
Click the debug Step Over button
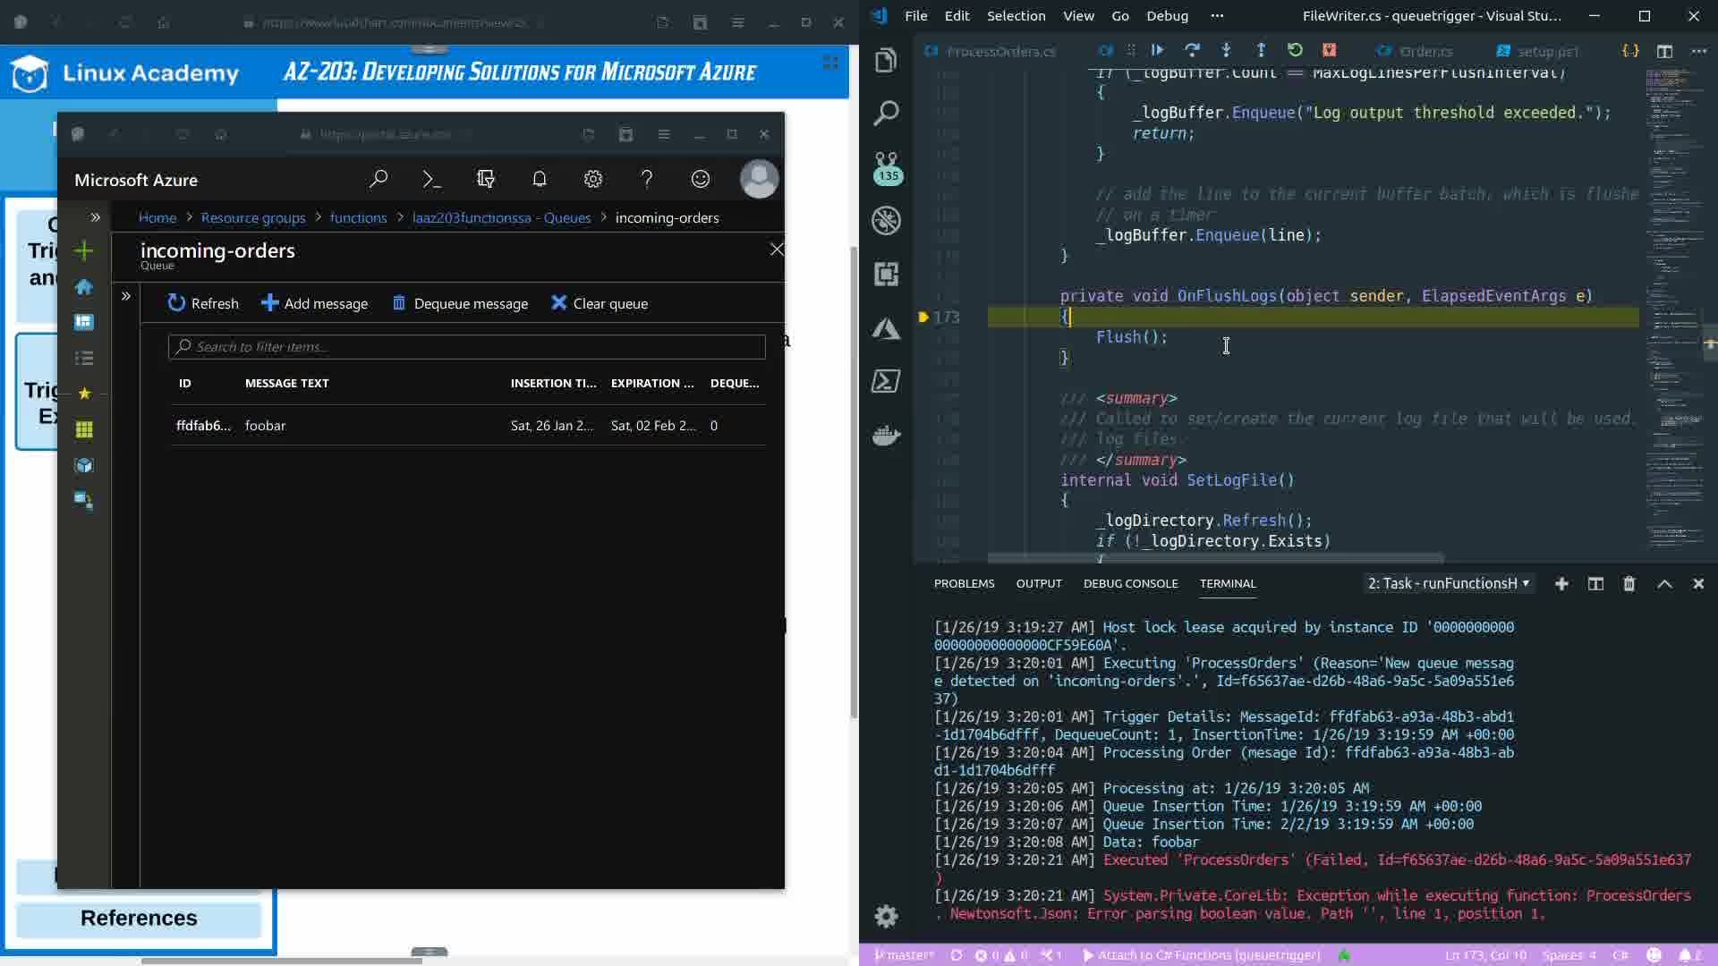(x=1192, y=50)
